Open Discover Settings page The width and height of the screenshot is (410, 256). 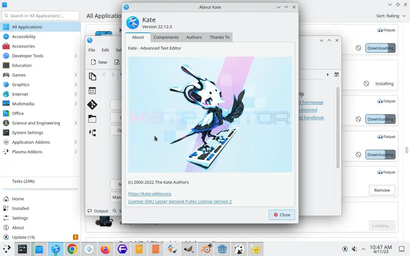(x=40, y=218)
